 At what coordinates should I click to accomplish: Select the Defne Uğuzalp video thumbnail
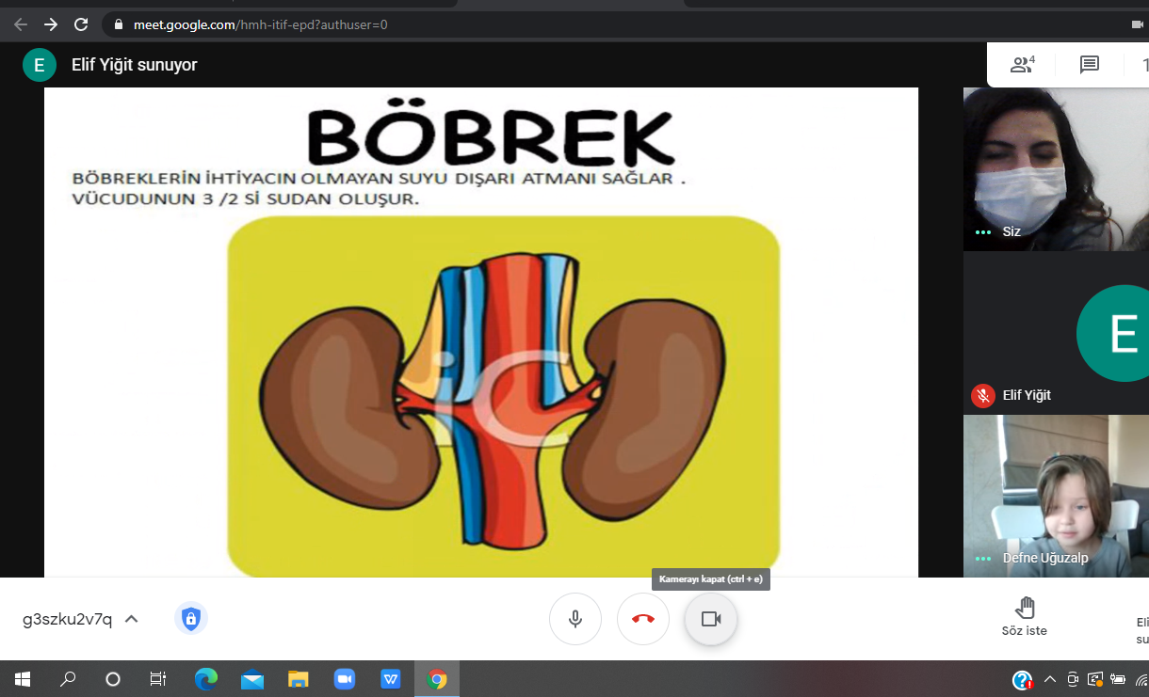click(1055, 494)
